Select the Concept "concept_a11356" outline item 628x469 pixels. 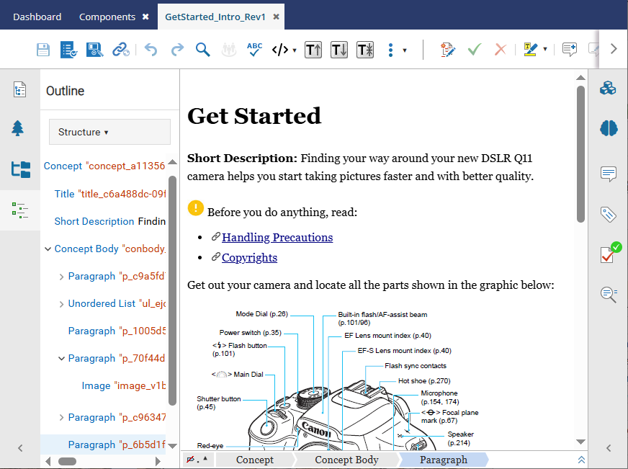point(104,166)
